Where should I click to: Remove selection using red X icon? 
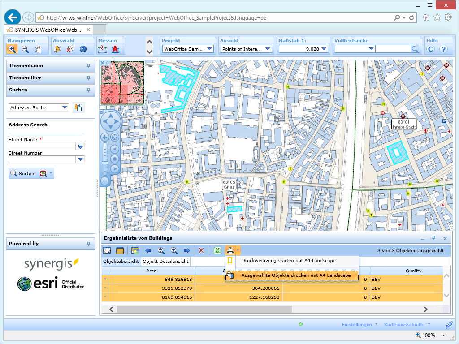[201, 251]
